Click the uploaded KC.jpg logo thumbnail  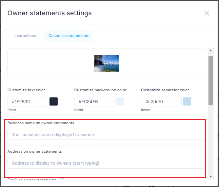tap(106, 63)
